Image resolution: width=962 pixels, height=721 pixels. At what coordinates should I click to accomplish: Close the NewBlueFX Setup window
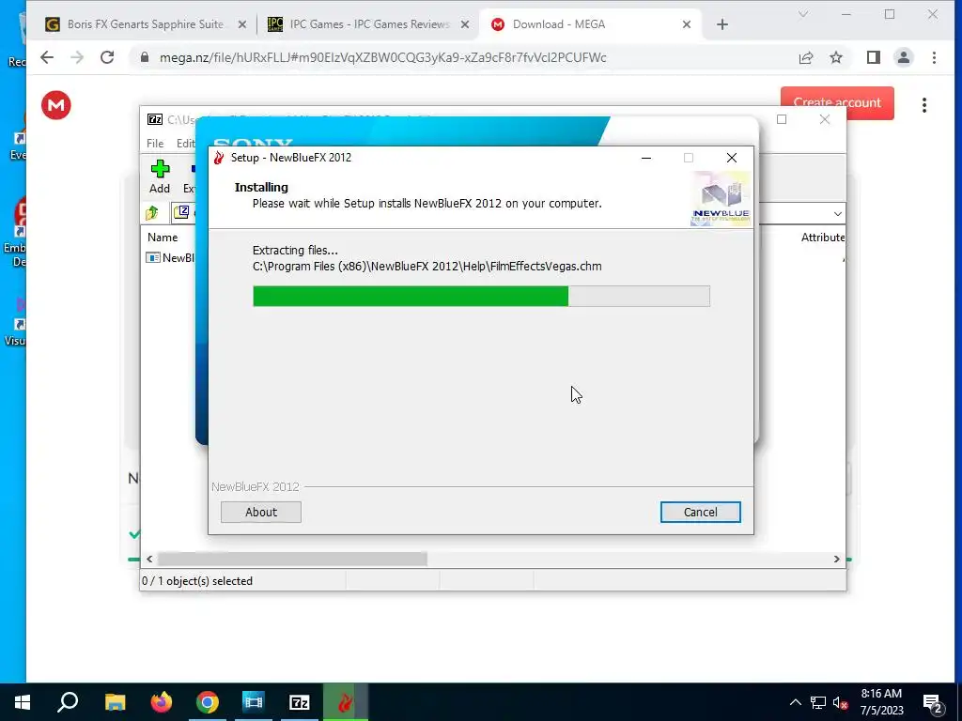point(731,158)
